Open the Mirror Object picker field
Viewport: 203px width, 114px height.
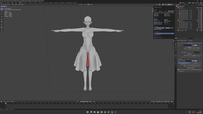click(194, 52)
